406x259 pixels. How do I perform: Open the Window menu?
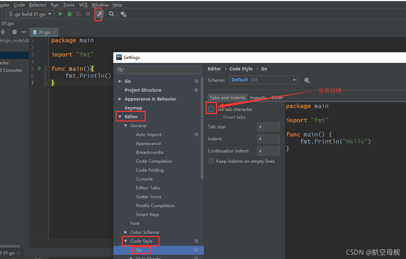coord(100,5)
